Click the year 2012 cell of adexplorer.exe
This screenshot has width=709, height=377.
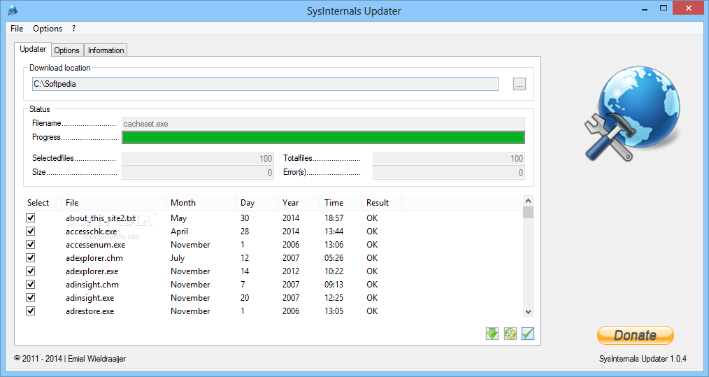(291, 271)
